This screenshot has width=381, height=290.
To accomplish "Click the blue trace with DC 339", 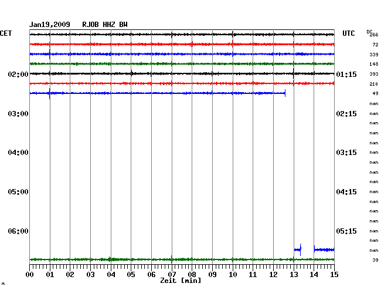I will pos(182,54).
